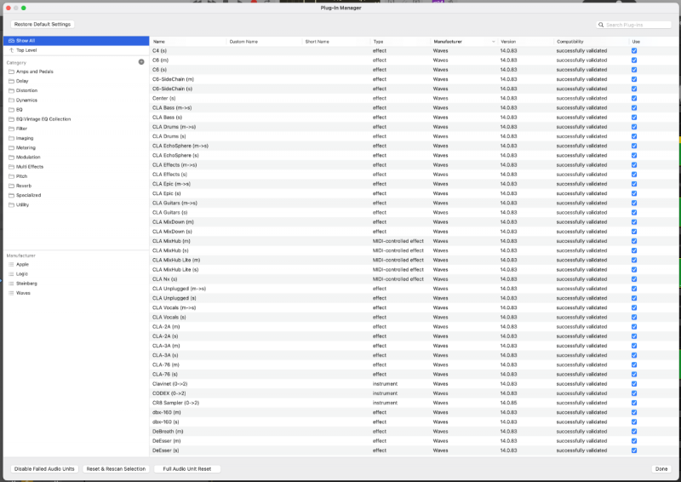Uncheck Use for CLA Bass (s)
Image resolution: width=681 pixels, height=482 pixels.
click(x=634, y=118)
